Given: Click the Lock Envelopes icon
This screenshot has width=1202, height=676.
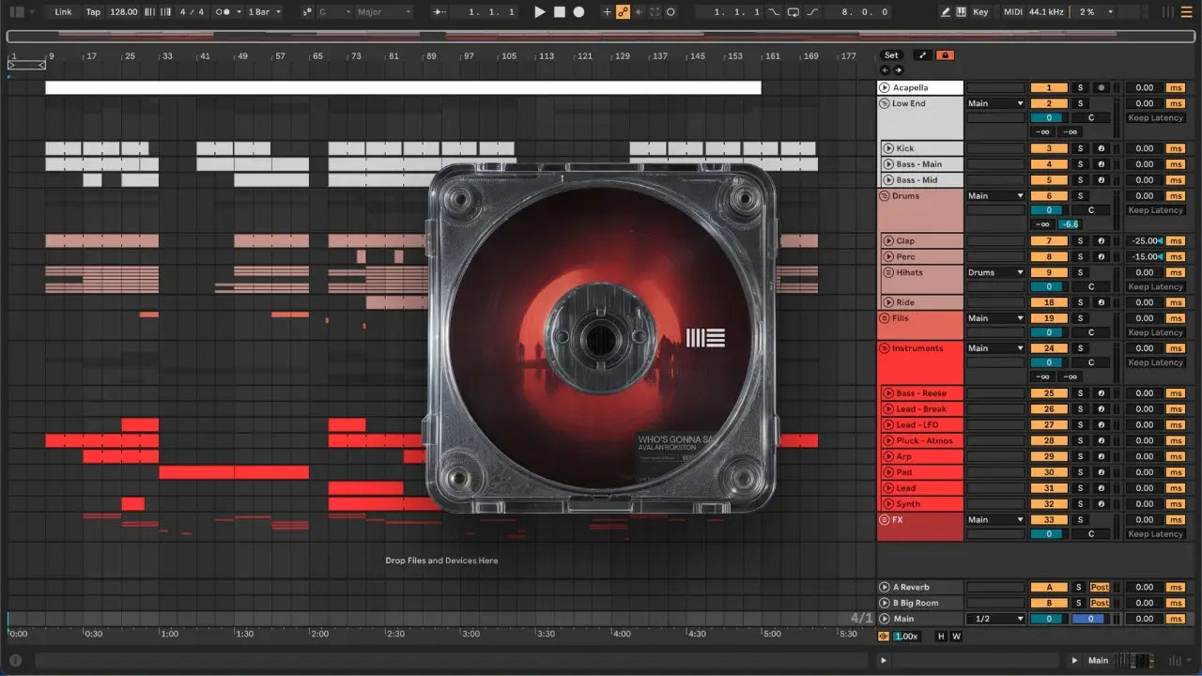Looking at the screenshot, I should click(946, 55).
